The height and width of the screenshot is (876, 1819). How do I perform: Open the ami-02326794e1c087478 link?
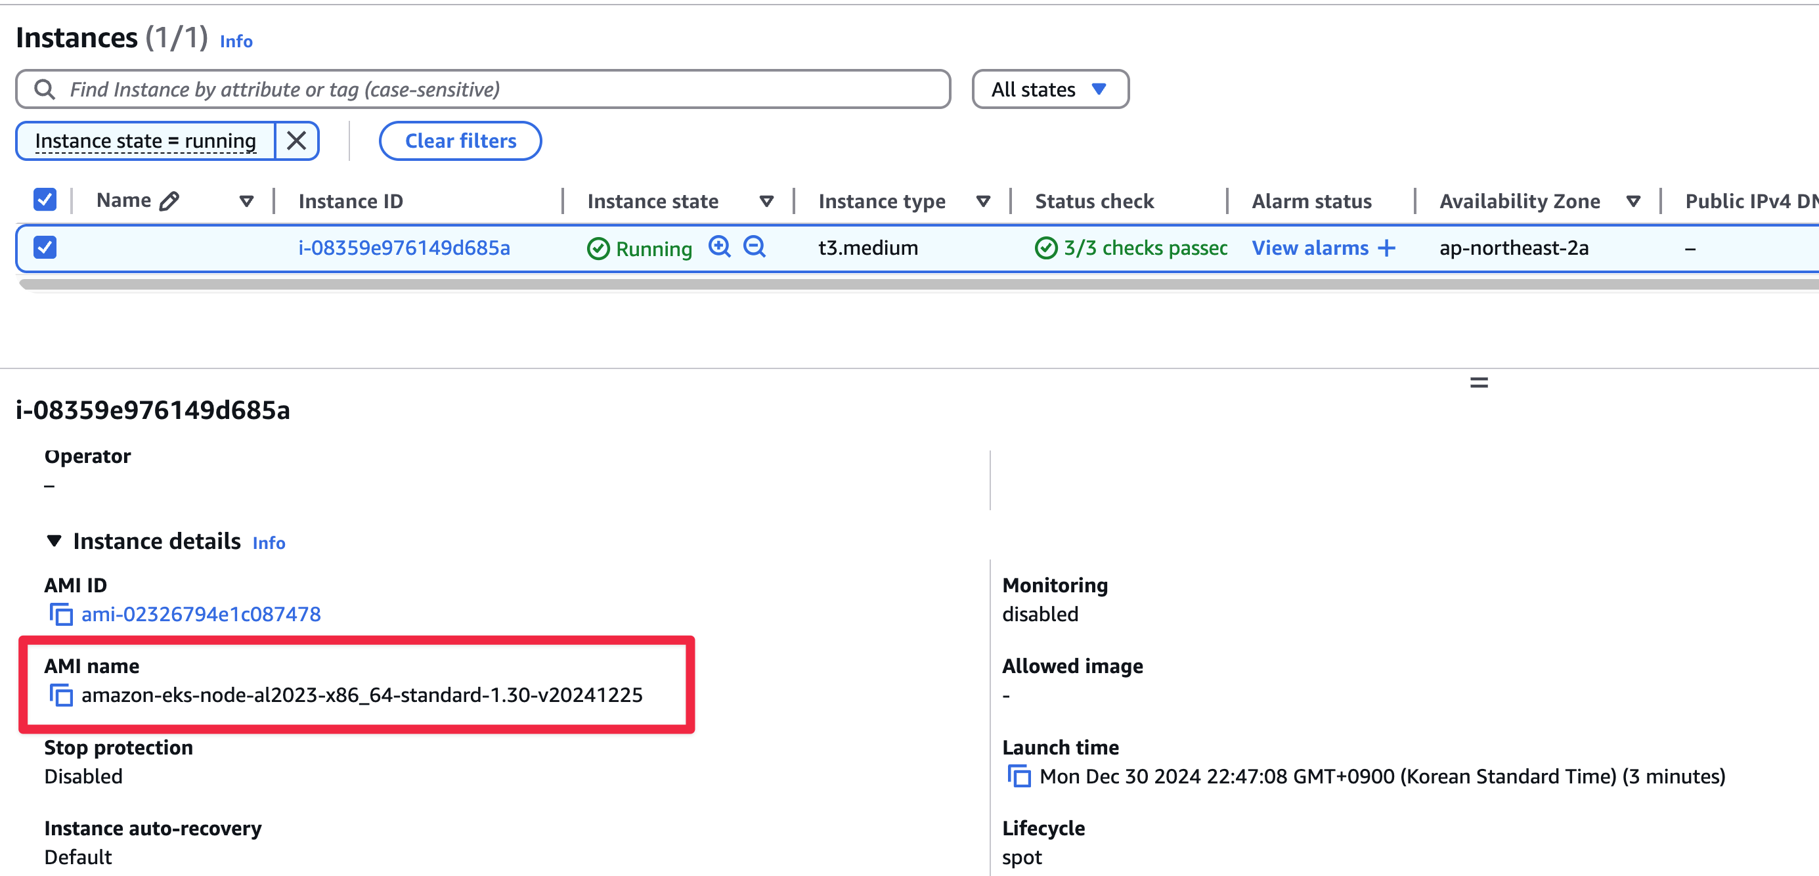point(200,614)
